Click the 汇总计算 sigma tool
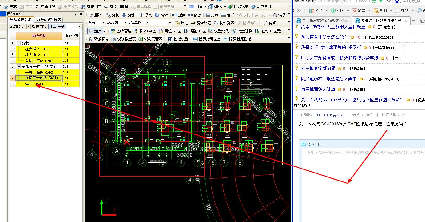425x222 pixels. tap(45, 6)
